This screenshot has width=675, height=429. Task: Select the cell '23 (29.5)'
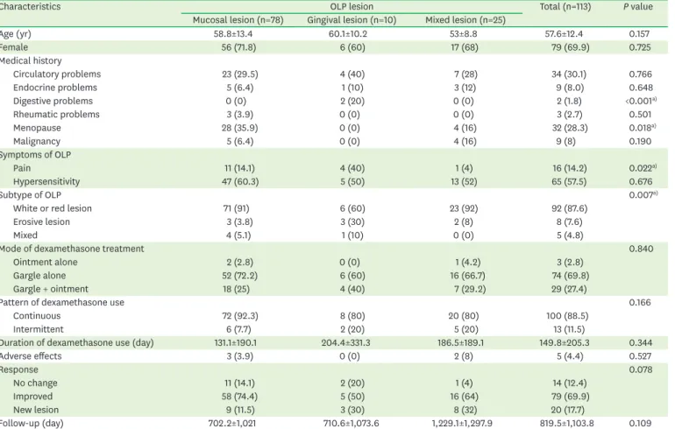(x=240, y=74)
